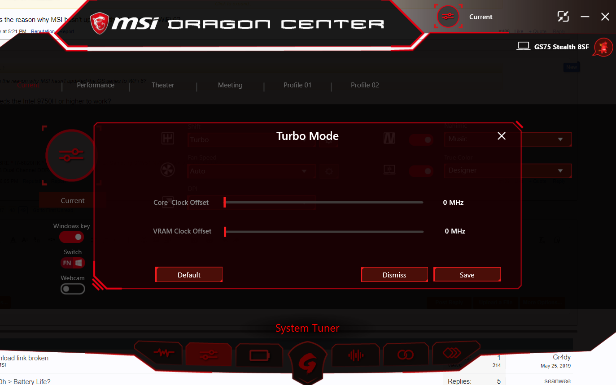Toggle the FN / Windows key Switch
Viewport: 616px width, 385px height.
coord(73,263)
